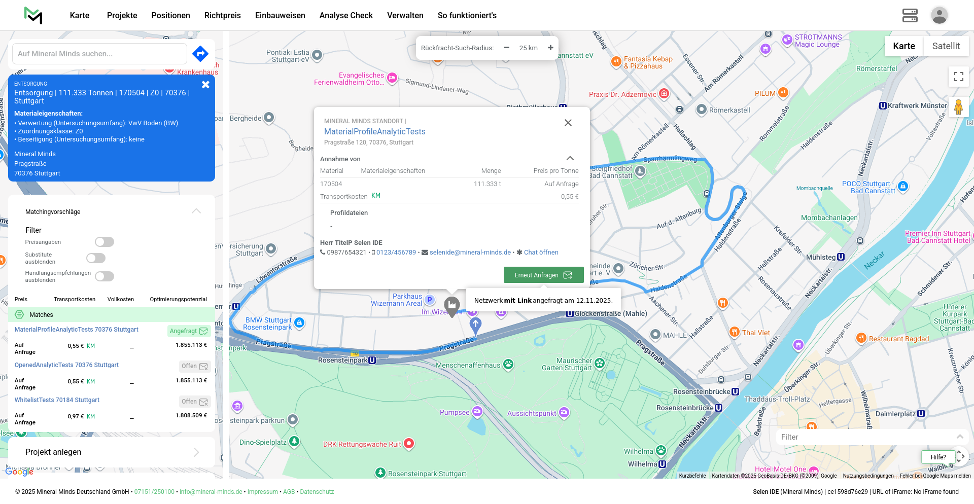Increase the Rückfracht search radius
This screenshot has height=504, width=974.
pos(550,48)
